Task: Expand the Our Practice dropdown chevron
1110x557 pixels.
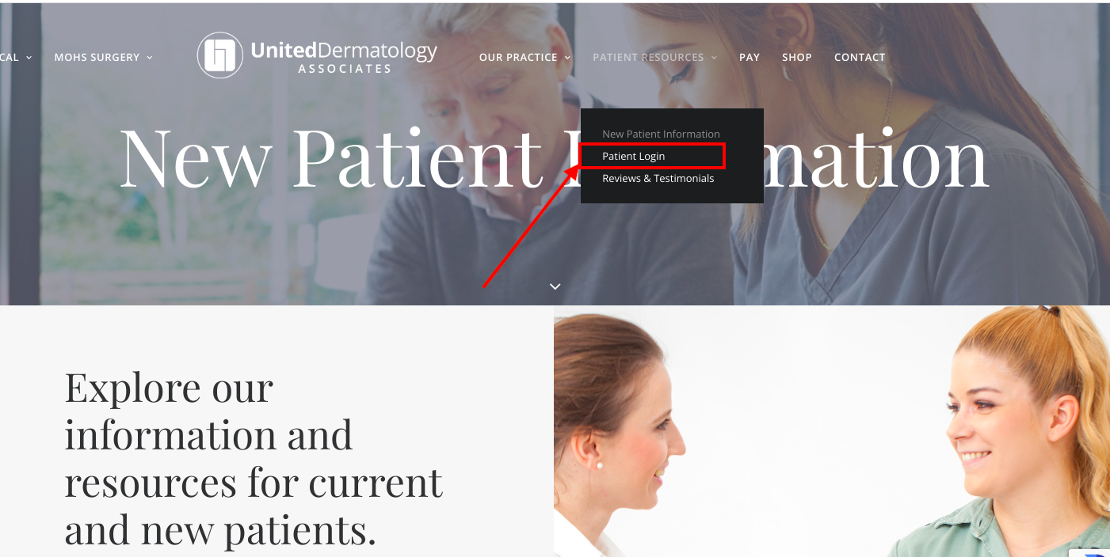Action: click(567, 58)
